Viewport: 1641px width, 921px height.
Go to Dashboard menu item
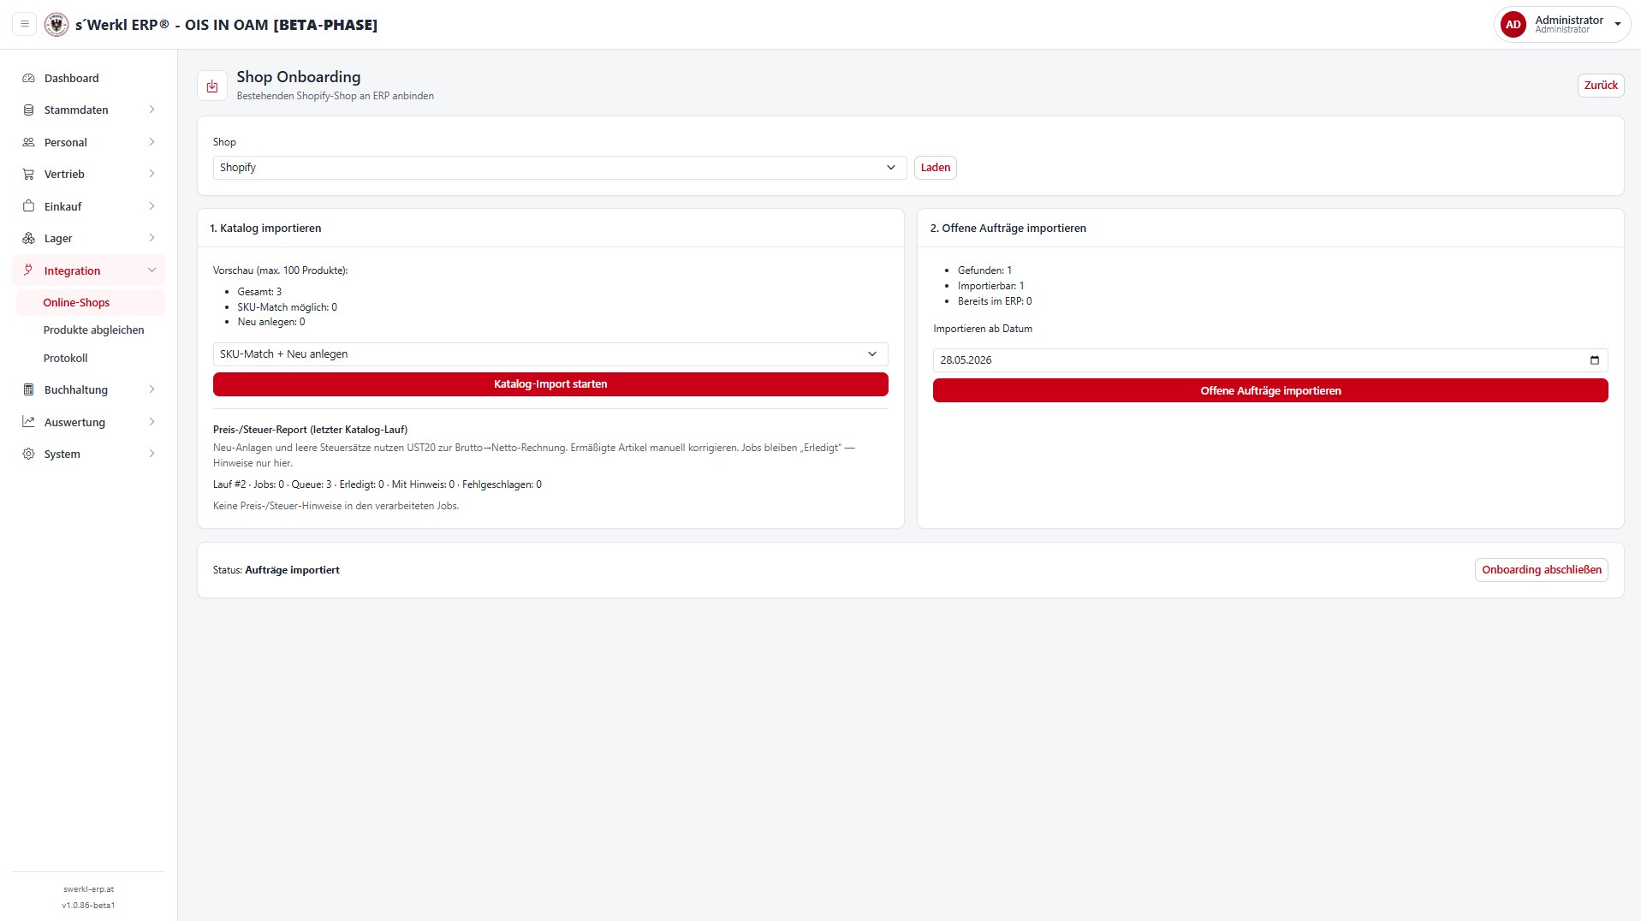point(88,78)
